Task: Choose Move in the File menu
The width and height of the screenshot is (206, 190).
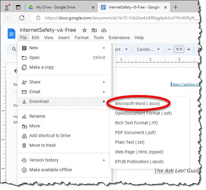Action: click(64, 126)
